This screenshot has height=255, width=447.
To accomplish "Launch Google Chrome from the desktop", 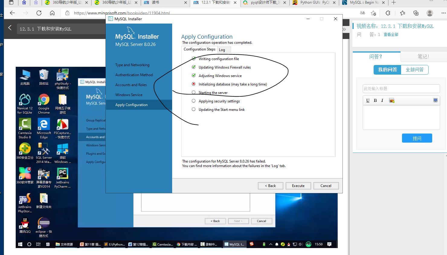I will click(44, 104).
